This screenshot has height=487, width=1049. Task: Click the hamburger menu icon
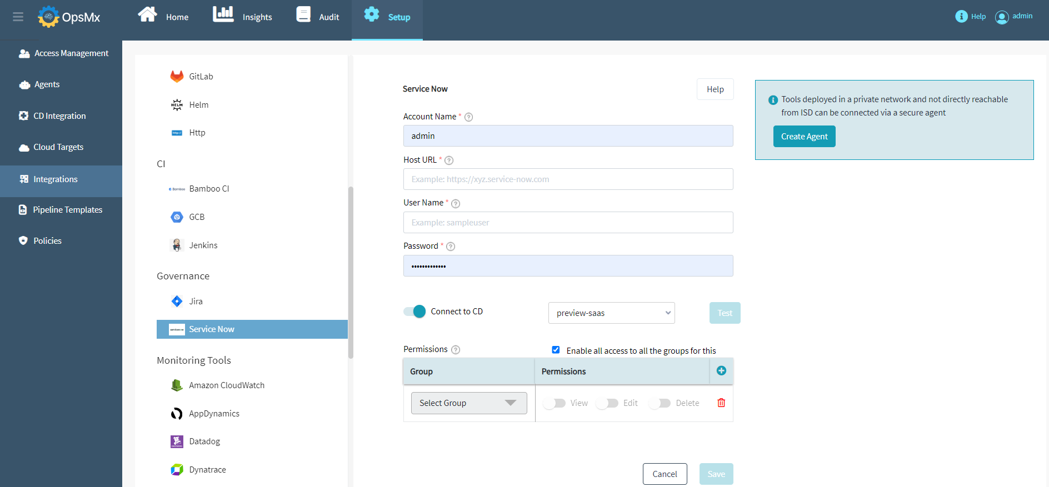click(x=18, y=17)
